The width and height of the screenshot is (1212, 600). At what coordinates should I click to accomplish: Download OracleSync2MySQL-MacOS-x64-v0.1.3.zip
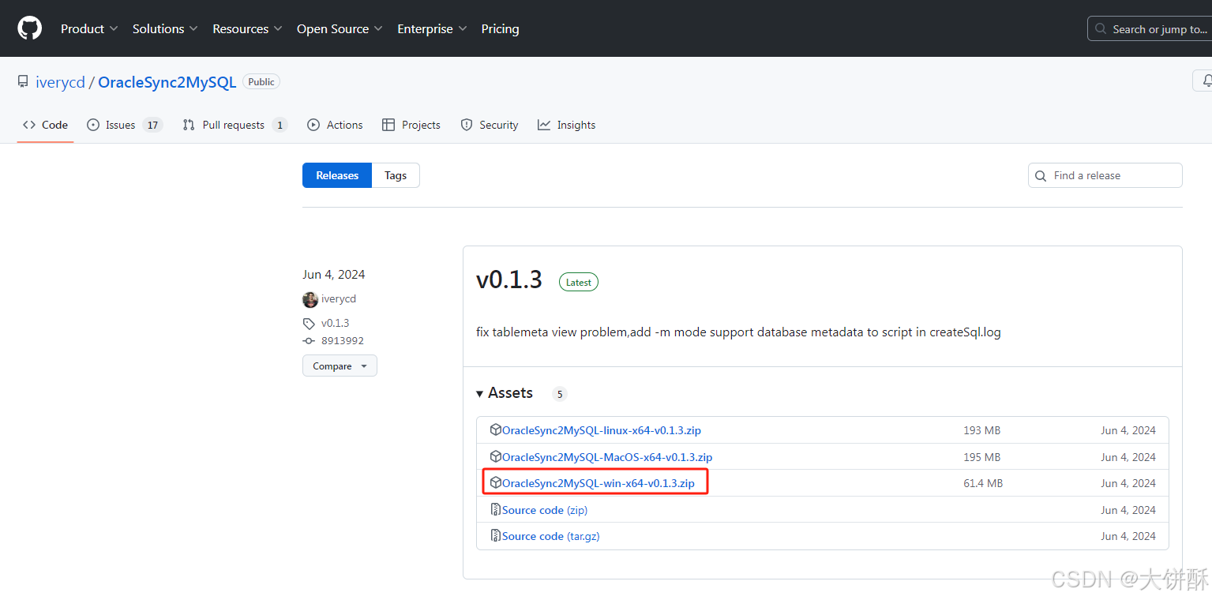tap(607, 457)
